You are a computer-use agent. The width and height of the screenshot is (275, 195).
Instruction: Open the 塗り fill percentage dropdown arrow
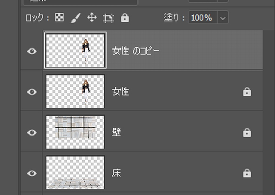(x=223, y=18)
